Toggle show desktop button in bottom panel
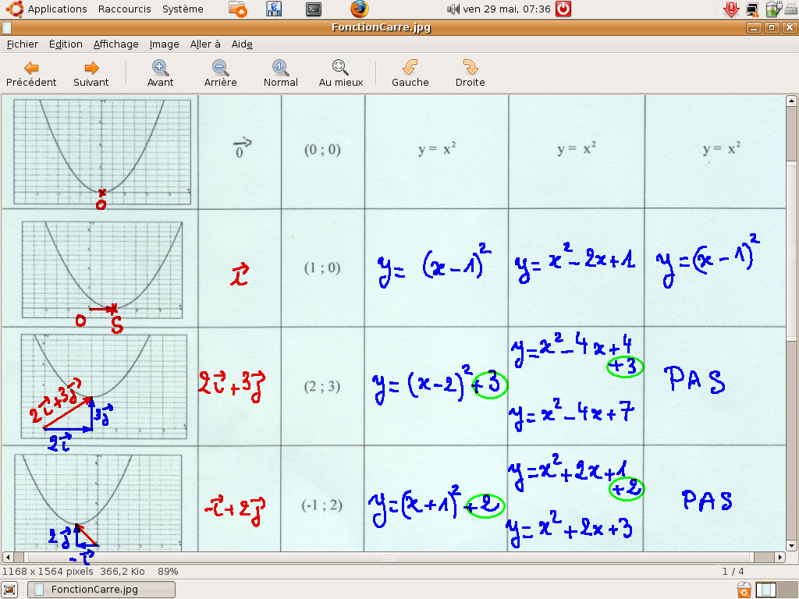 tap(9, 589)
